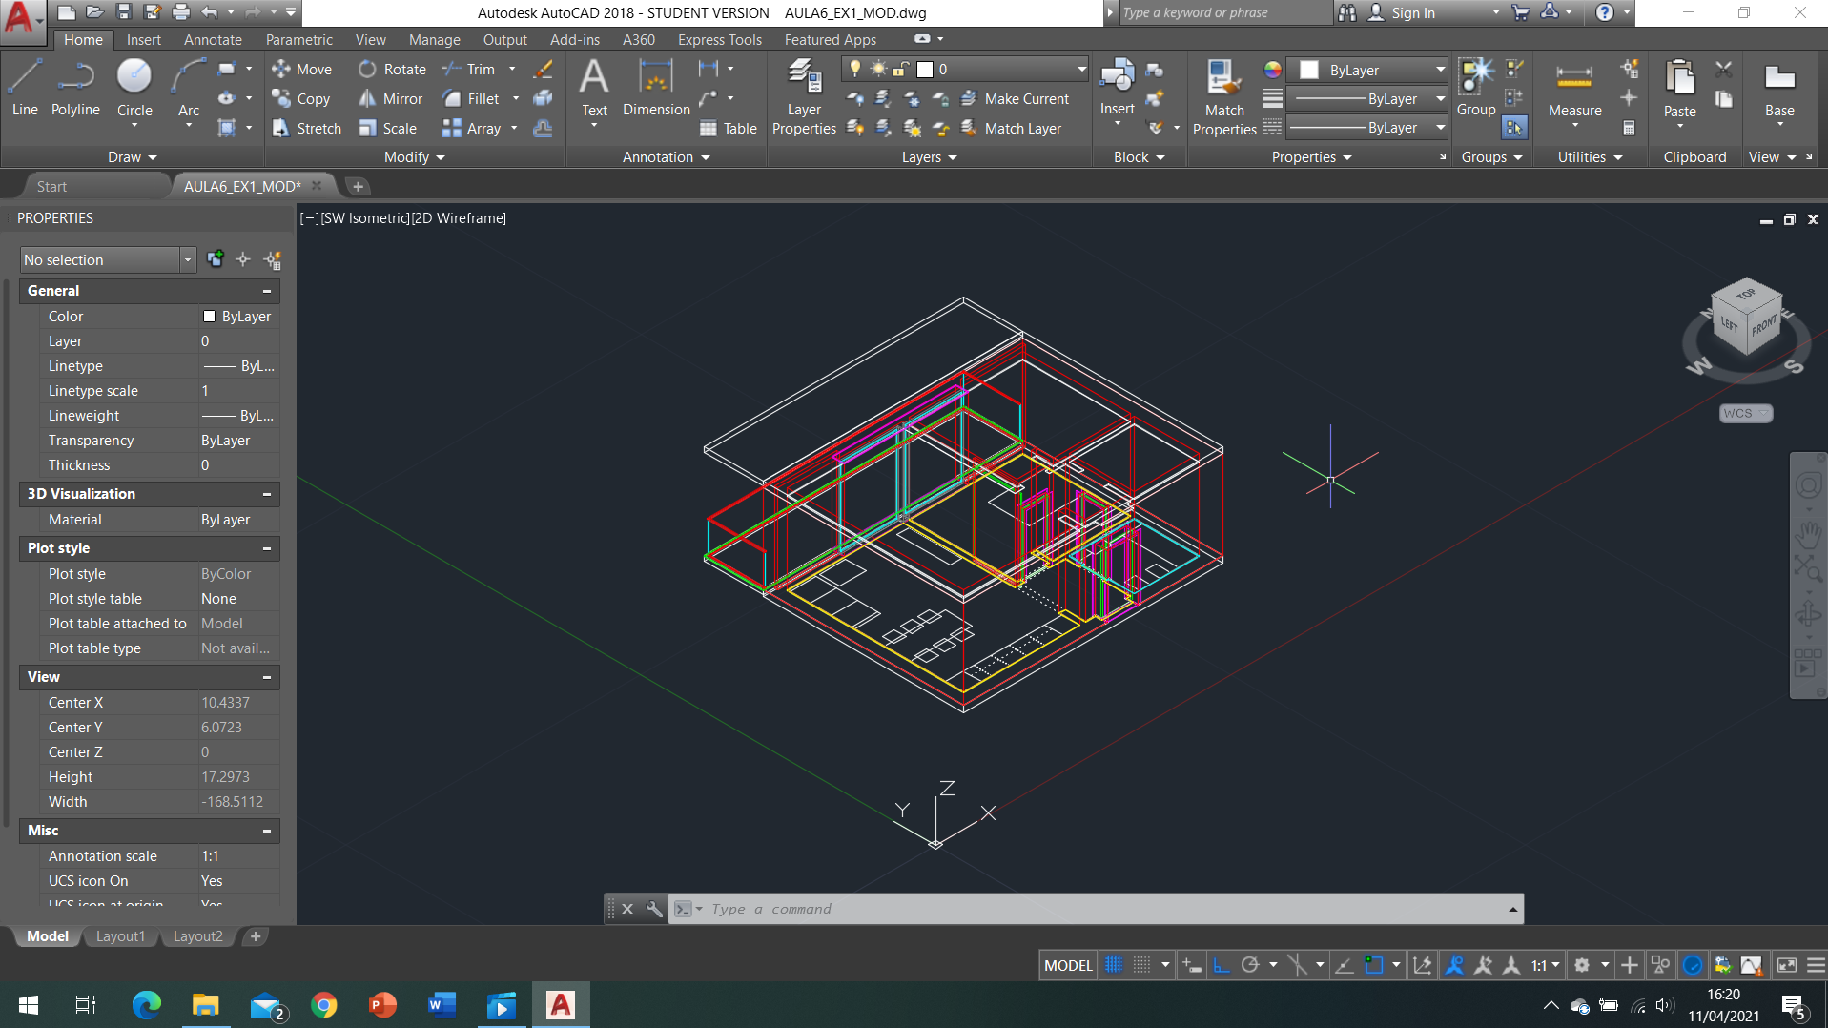Collapse the General properties section
This screenshot has width=1828, height=1028.
(x=267, y=291)
